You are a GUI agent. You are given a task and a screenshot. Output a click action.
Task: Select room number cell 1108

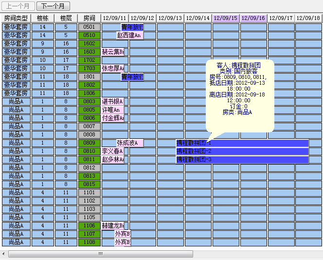89,242
